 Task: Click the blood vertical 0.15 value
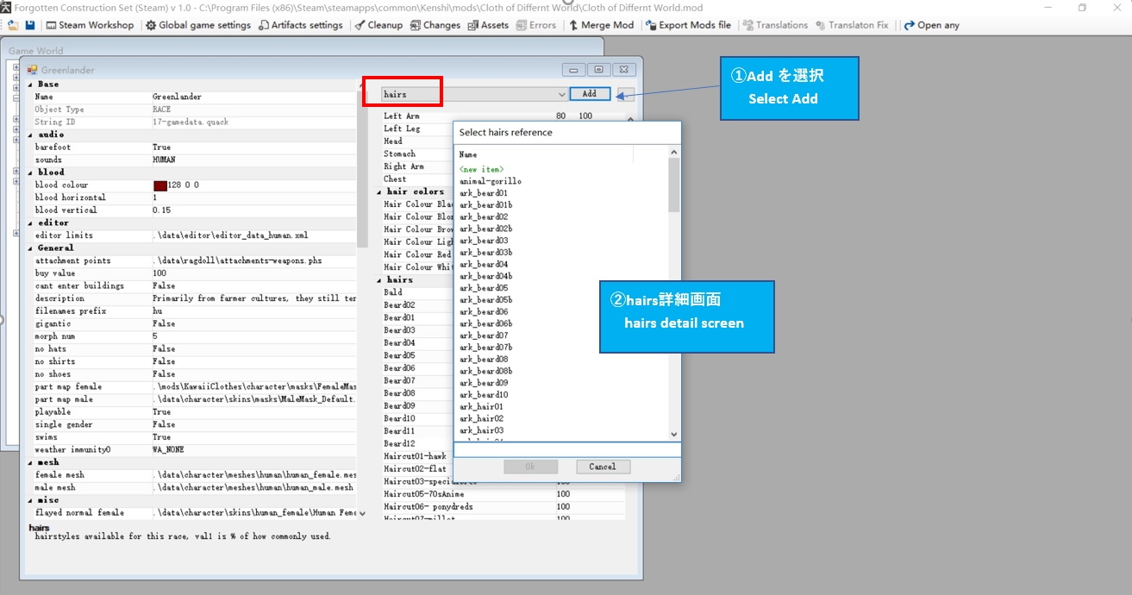(x=161, y=210)
